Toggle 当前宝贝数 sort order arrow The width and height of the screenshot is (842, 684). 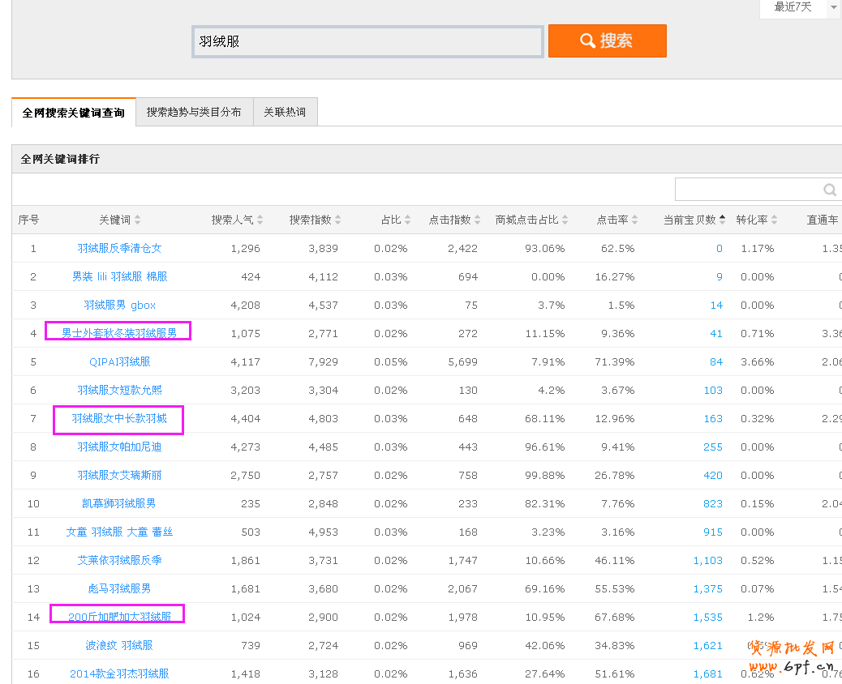[x=722, y=220]
